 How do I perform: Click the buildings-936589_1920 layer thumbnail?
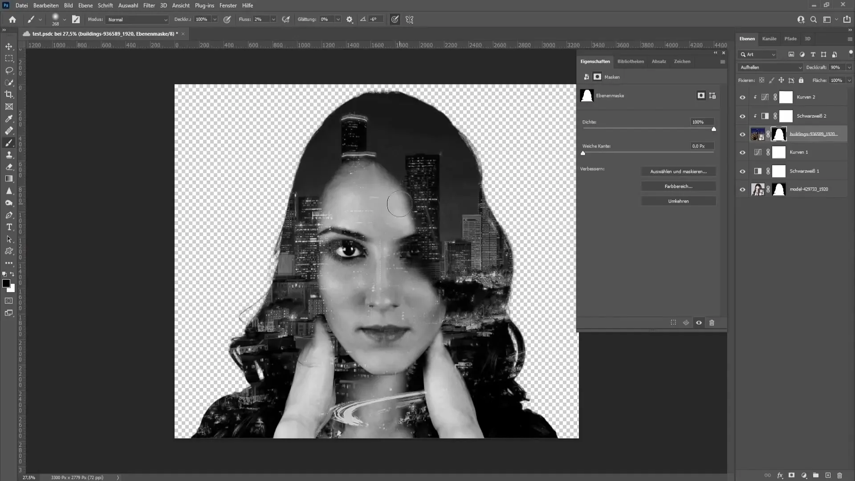click(757, 134)
